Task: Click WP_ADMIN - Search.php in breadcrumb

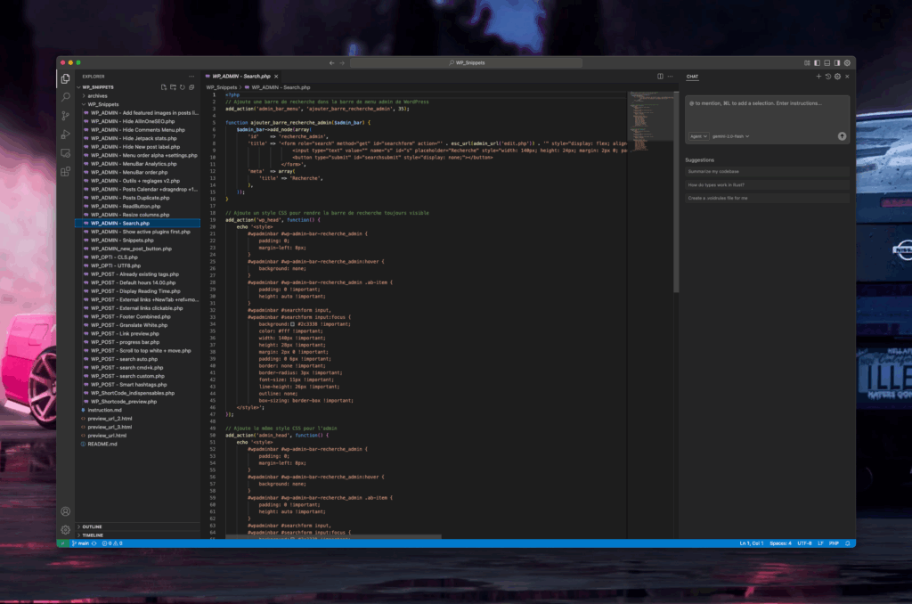Action: point(278,87)
